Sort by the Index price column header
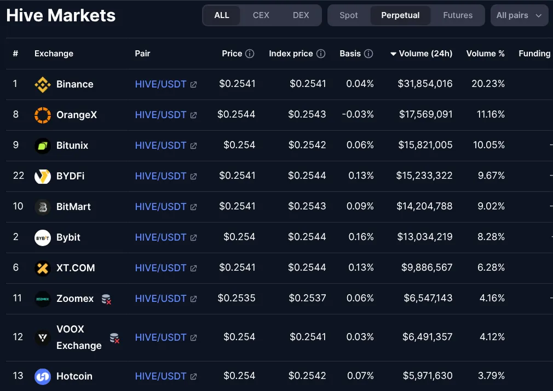 click(x=291, y=54)
